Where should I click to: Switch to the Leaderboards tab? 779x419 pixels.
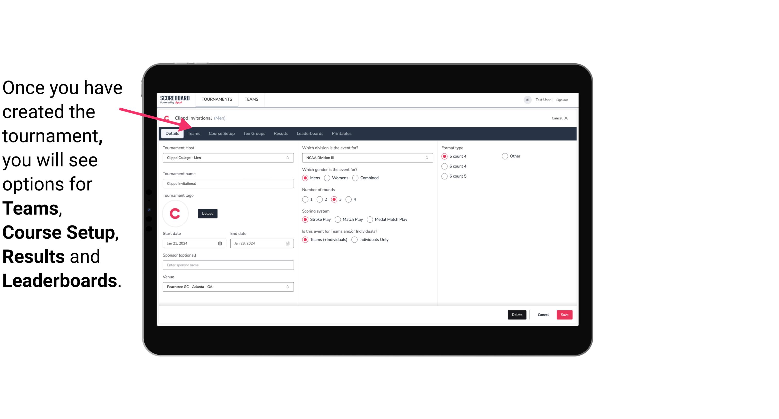click(309, 133)
